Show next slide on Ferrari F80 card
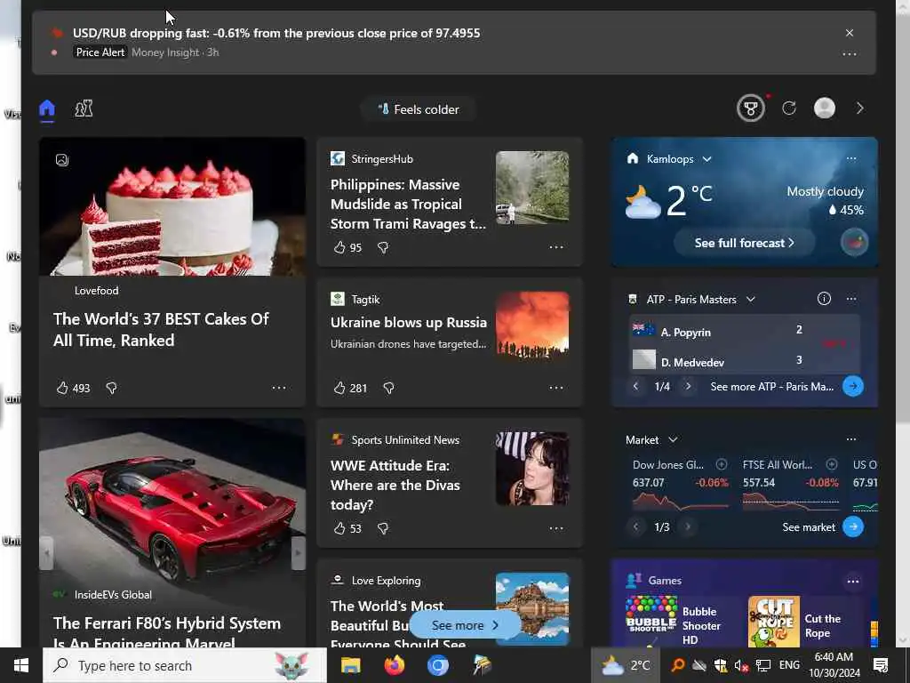910x683 pixels. (298, 553)
